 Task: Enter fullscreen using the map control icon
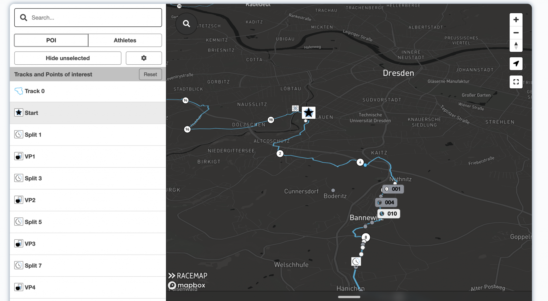[x=516, y=82]
